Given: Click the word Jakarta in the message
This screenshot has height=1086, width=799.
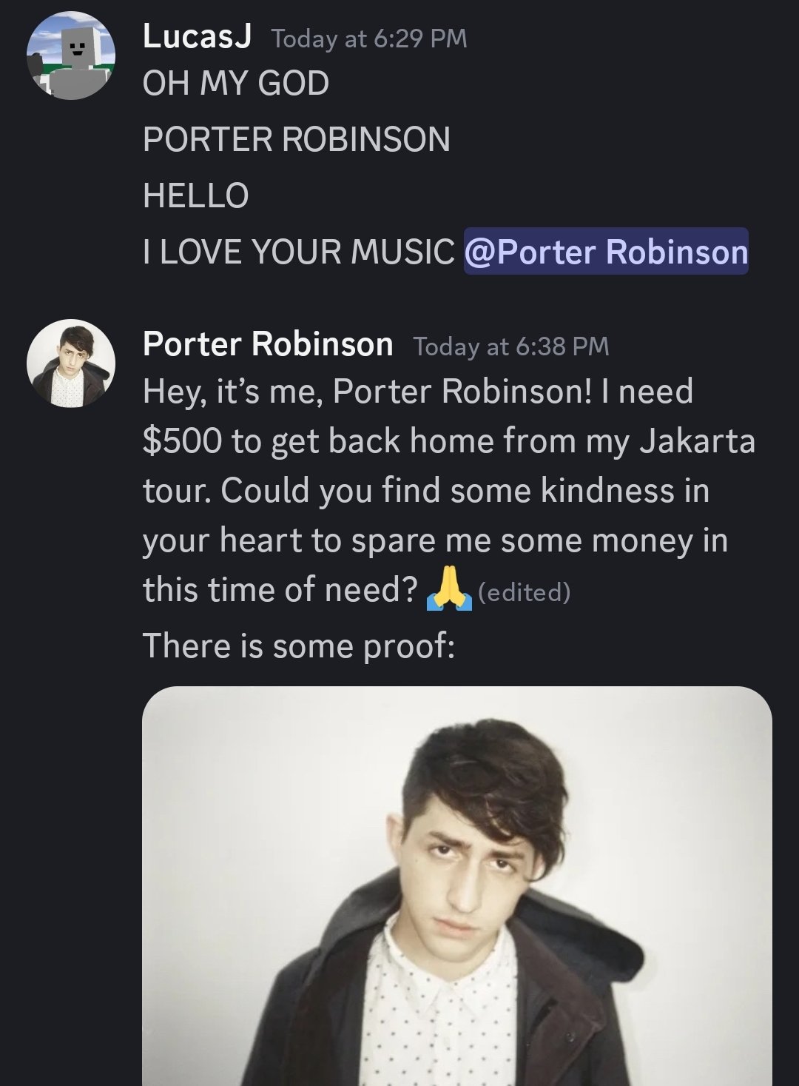Looking at the screenshot, I should coord(697,441).
